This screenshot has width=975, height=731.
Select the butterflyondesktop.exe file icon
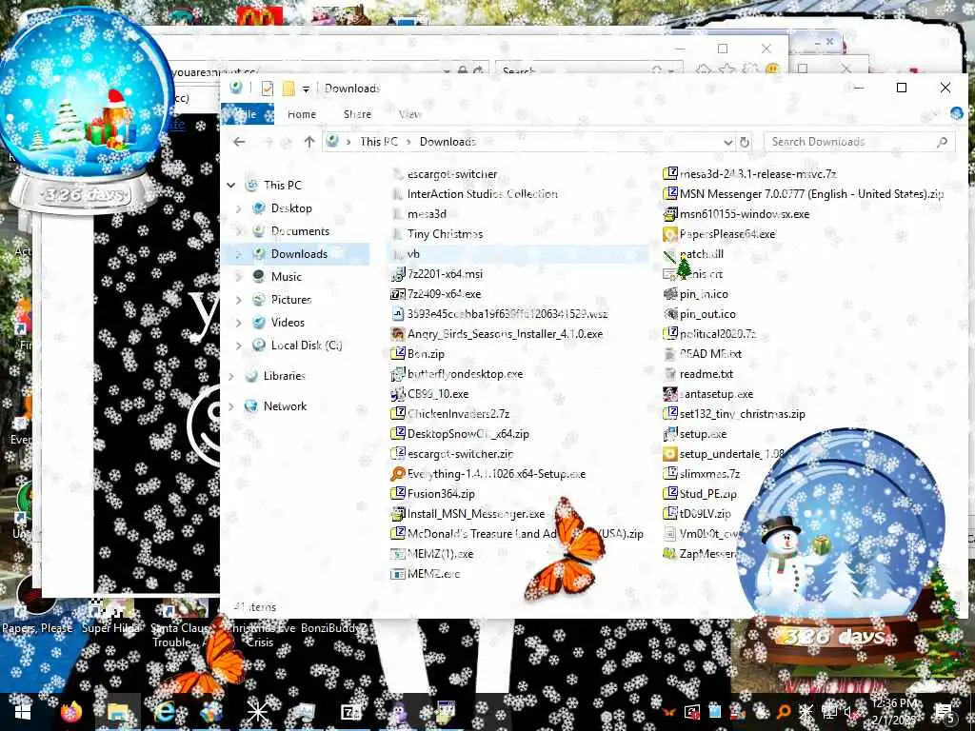pyautogui.click(x=398, y=373)
